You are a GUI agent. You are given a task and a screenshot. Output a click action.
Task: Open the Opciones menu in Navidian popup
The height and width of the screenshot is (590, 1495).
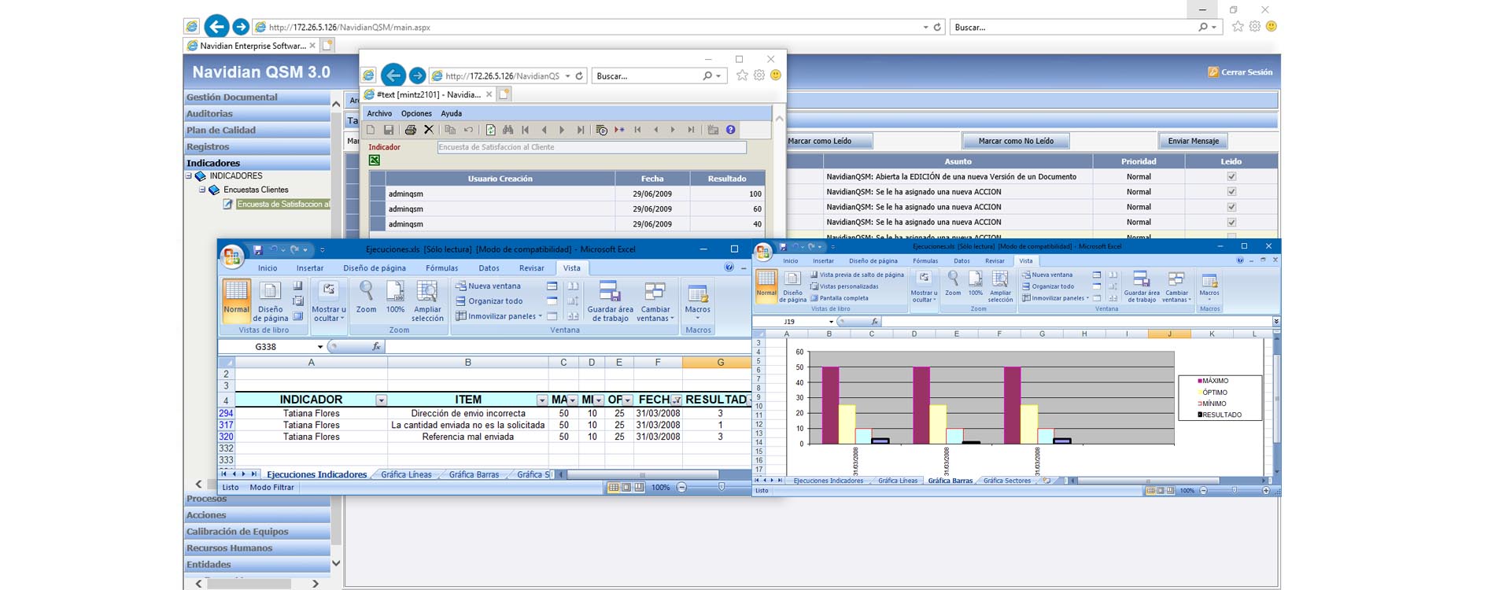coord(416,113)
